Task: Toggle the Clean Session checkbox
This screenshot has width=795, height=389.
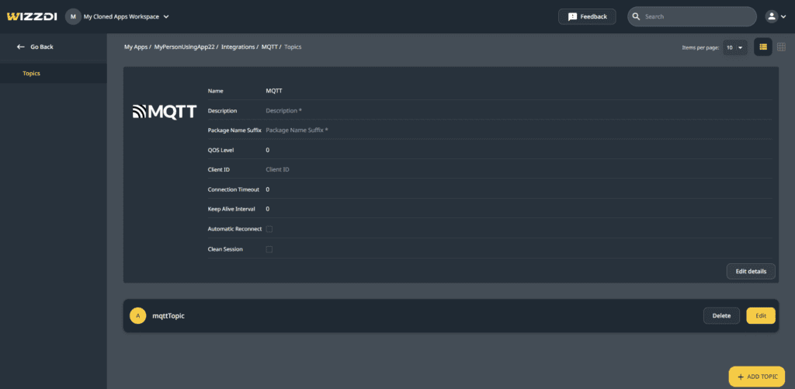Action: (x=269, y=249)
